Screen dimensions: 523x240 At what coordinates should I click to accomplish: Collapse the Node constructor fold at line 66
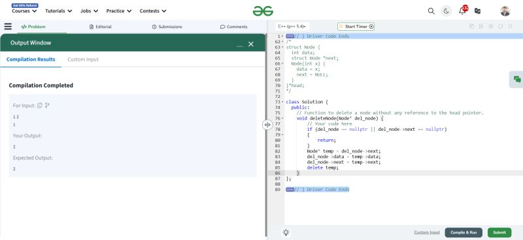tap(282, 63)
